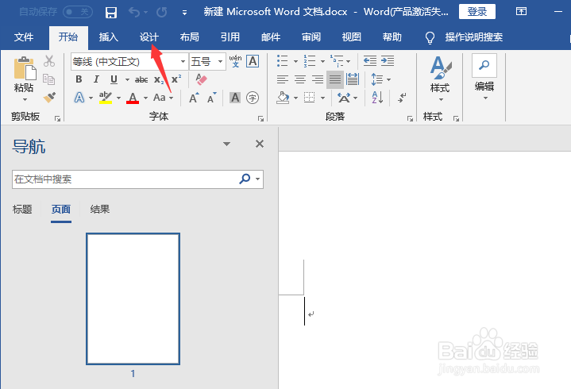Apply yellow text highlight color

click(x=106, y=98)
